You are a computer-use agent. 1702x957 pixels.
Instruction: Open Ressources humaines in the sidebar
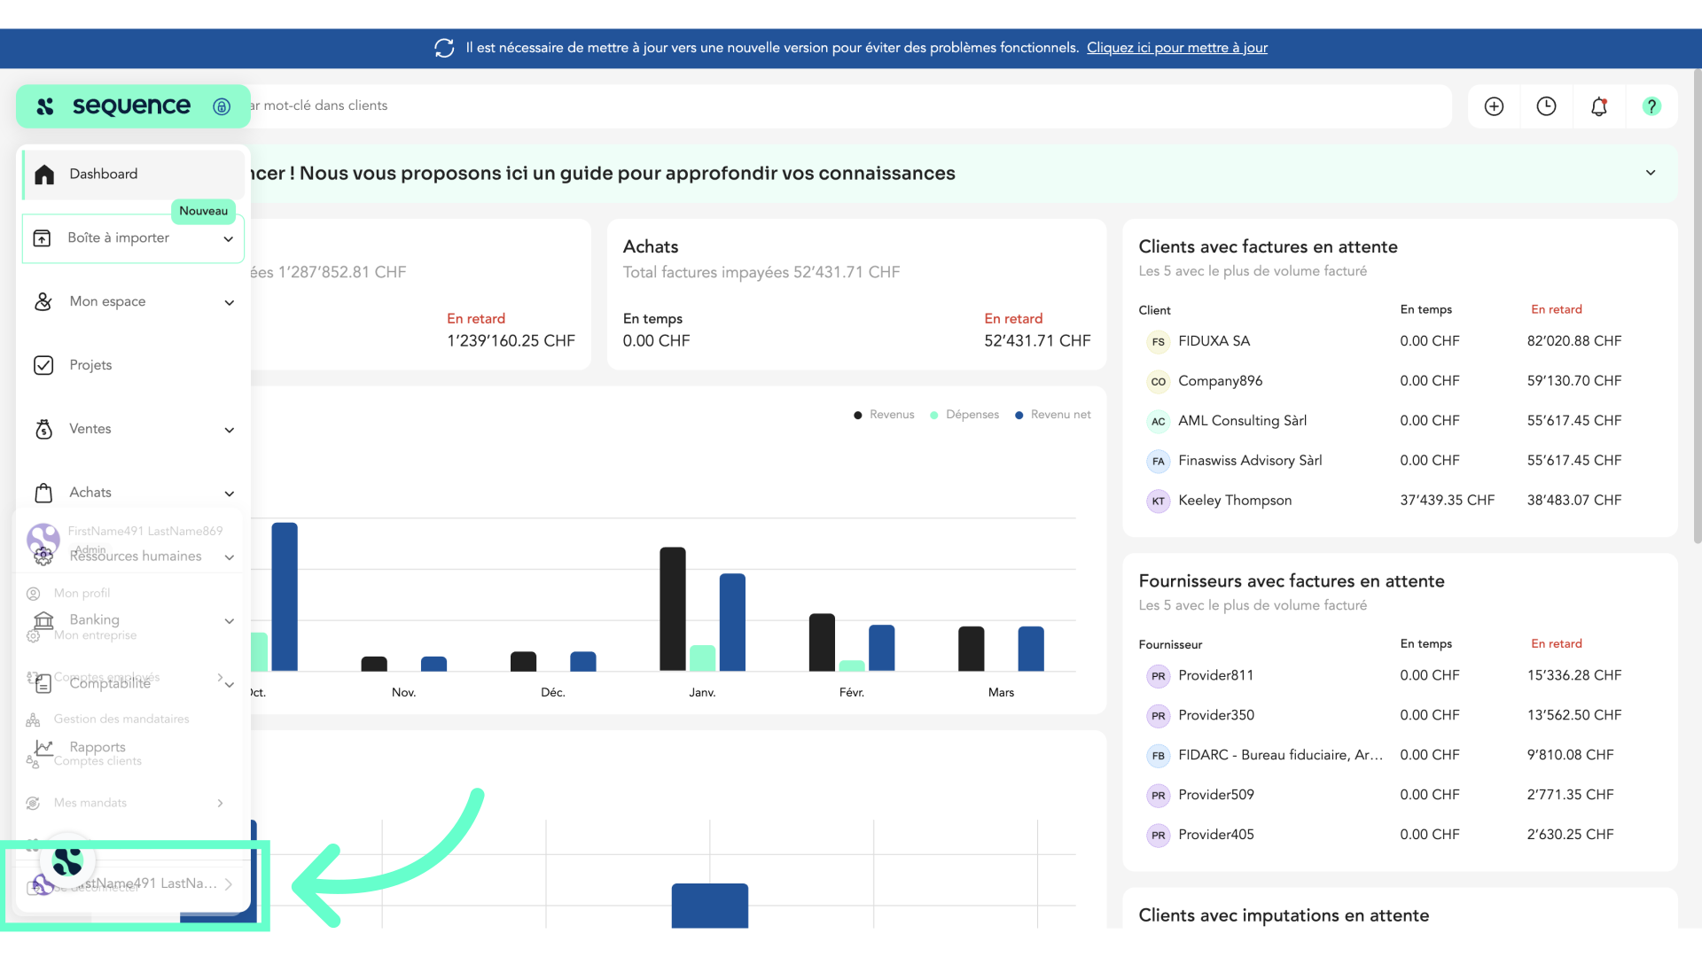(x=135, y=556)
